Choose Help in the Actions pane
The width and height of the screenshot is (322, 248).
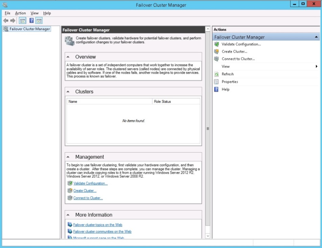click(x=226, y=89)
